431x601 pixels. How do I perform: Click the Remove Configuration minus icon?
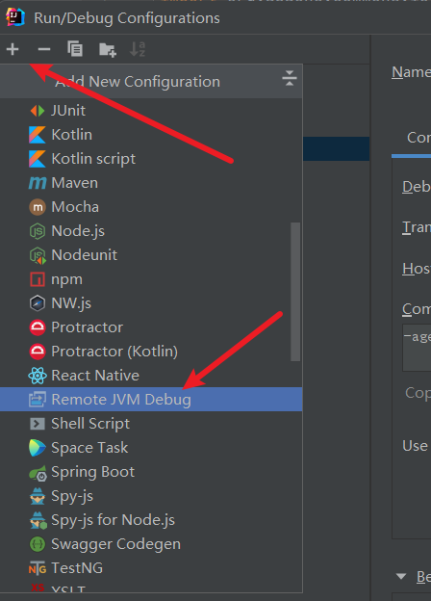(44, 49)
